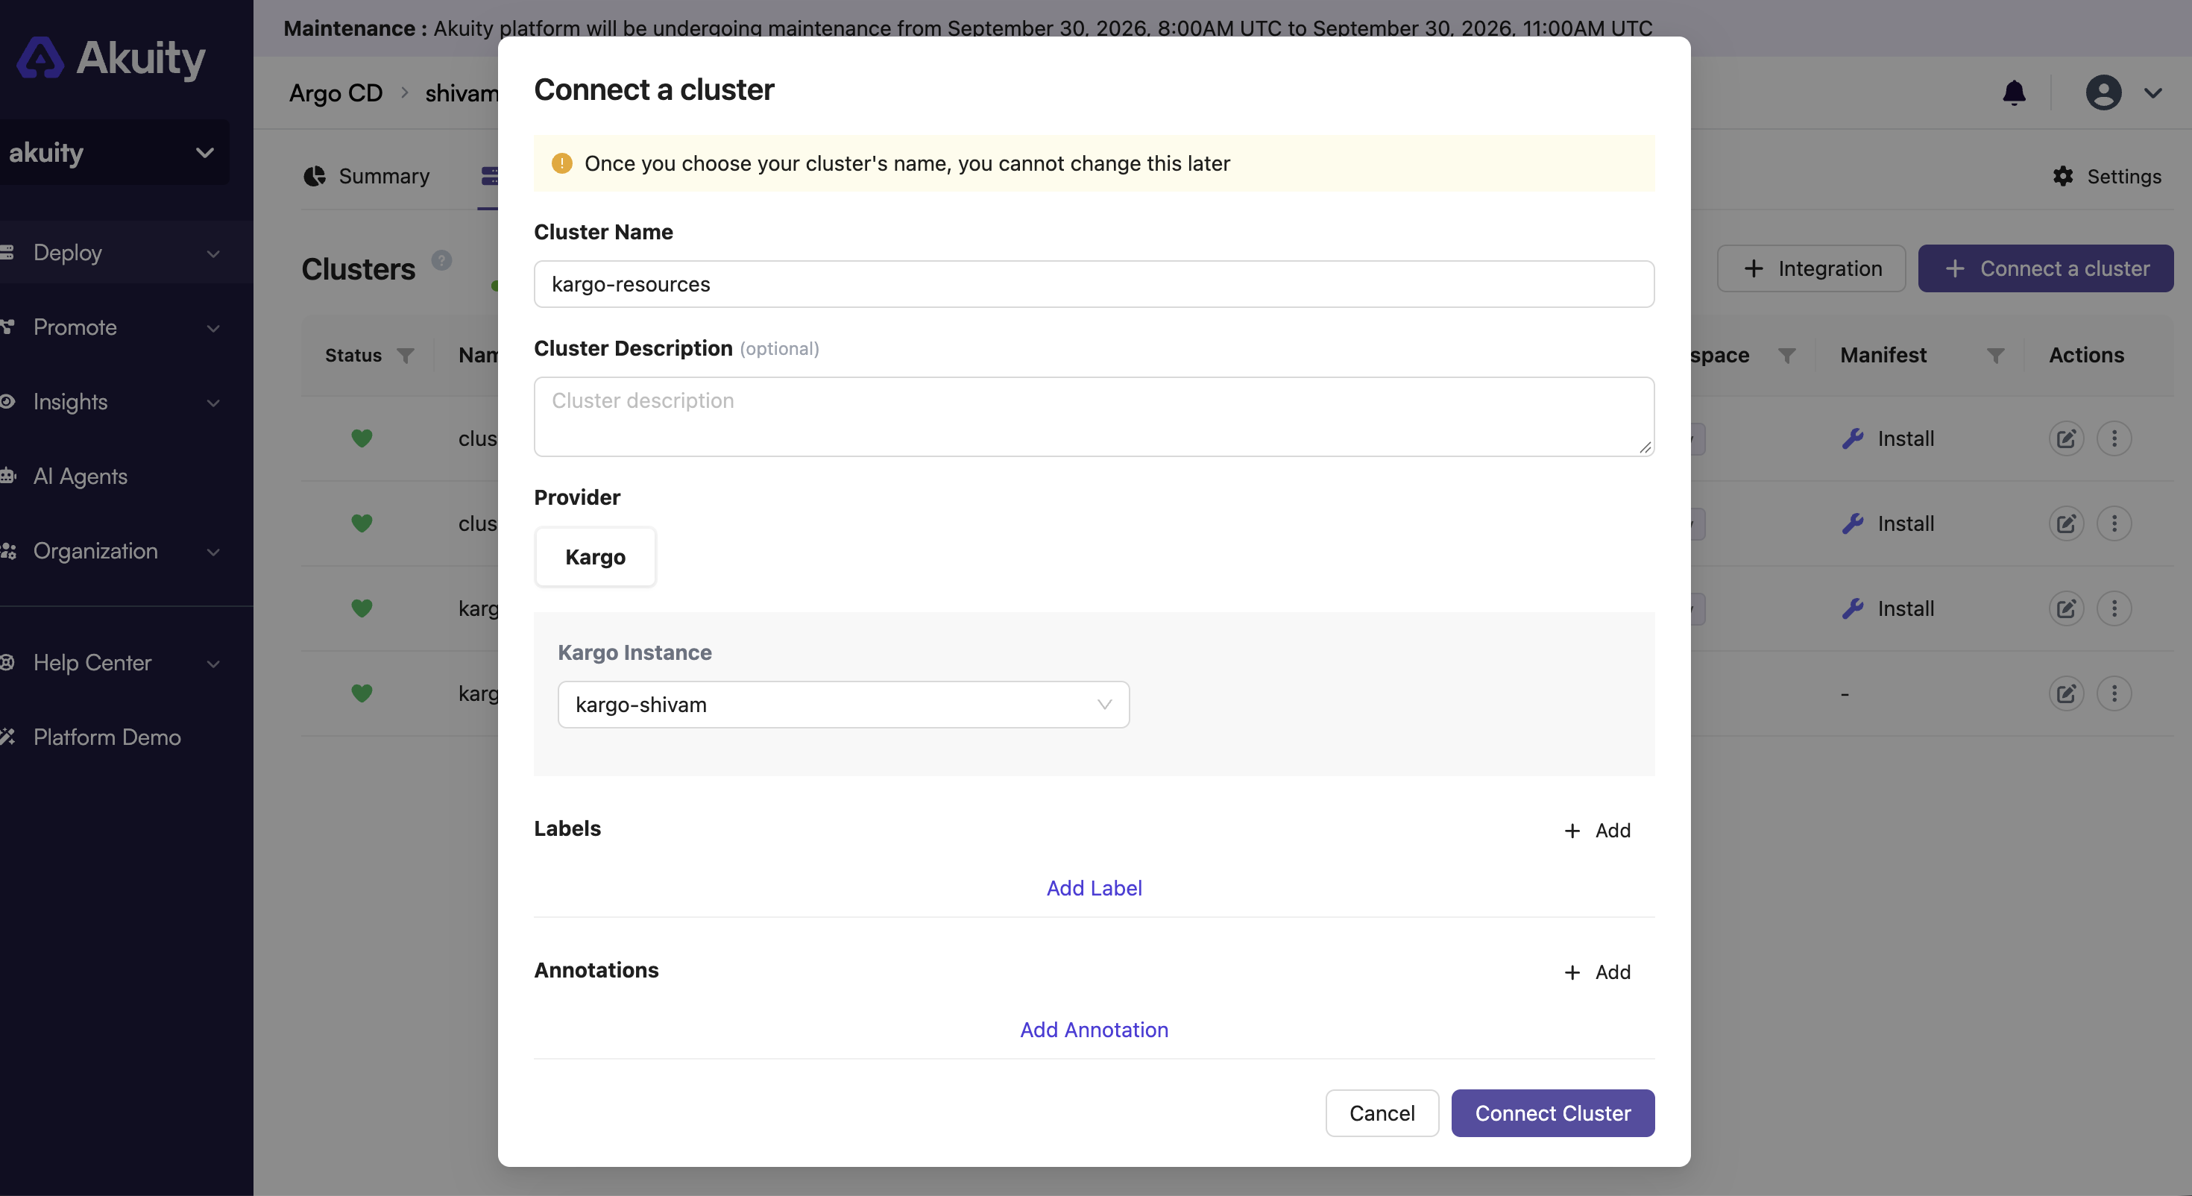Click health heart icon of fourth cluster
The width and height of the screenshot is (2192, 1196).
click(x=362, y=693)
